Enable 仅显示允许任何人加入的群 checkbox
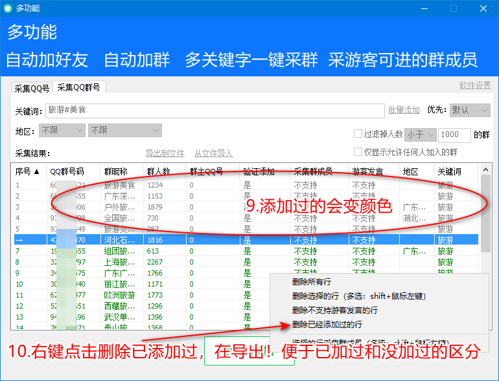 coord(358,152)
